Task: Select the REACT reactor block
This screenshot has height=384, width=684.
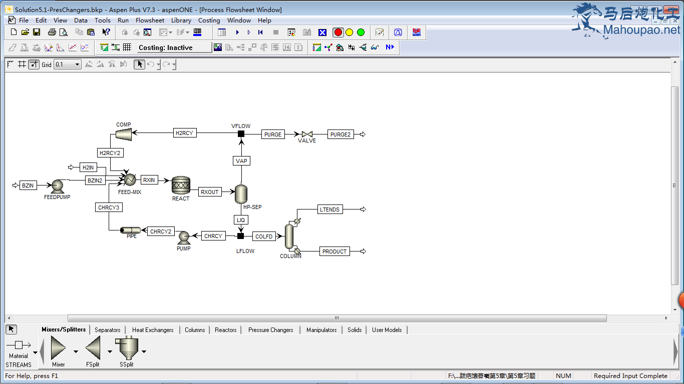Action: (181, 185)
